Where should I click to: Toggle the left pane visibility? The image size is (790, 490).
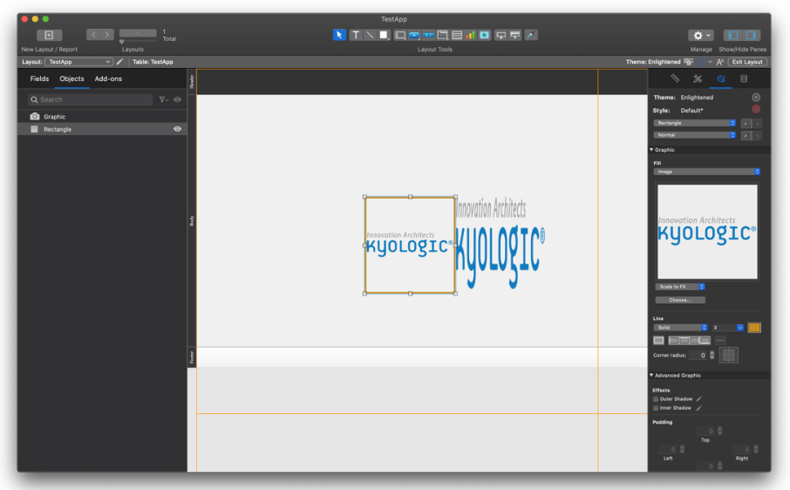coord(733,35)
